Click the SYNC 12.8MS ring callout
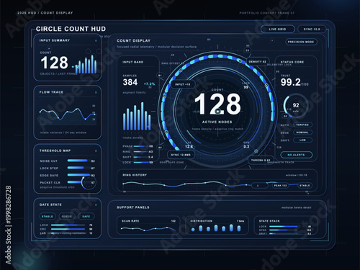360x270 pixels. 181,155
